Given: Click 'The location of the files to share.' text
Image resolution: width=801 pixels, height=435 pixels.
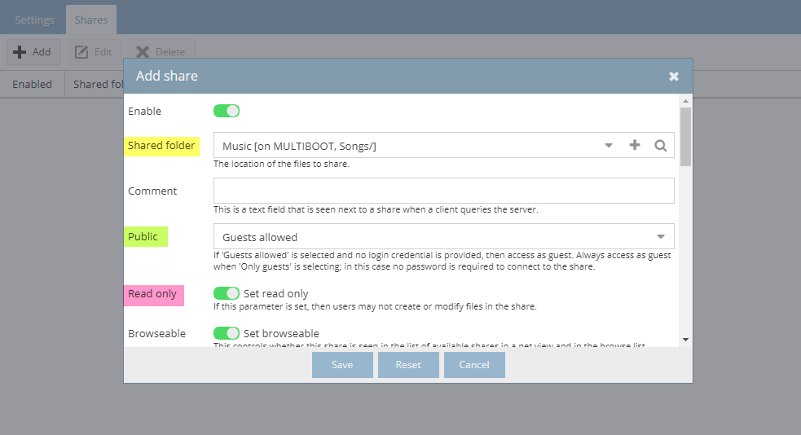Looking at the screenshot, I should click(x=281, y=164).
